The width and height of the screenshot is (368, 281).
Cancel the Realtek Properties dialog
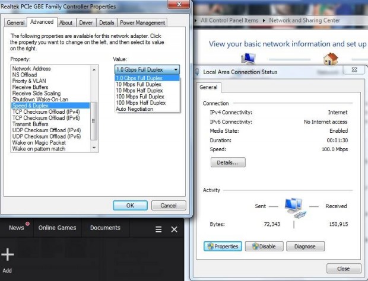[x=169, y=206]
